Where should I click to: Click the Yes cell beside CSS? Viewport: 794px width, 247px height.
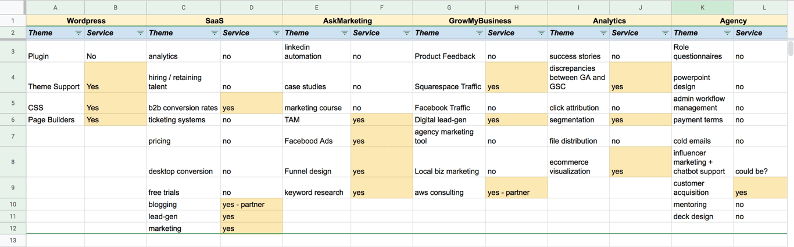(x=116, y=103)
